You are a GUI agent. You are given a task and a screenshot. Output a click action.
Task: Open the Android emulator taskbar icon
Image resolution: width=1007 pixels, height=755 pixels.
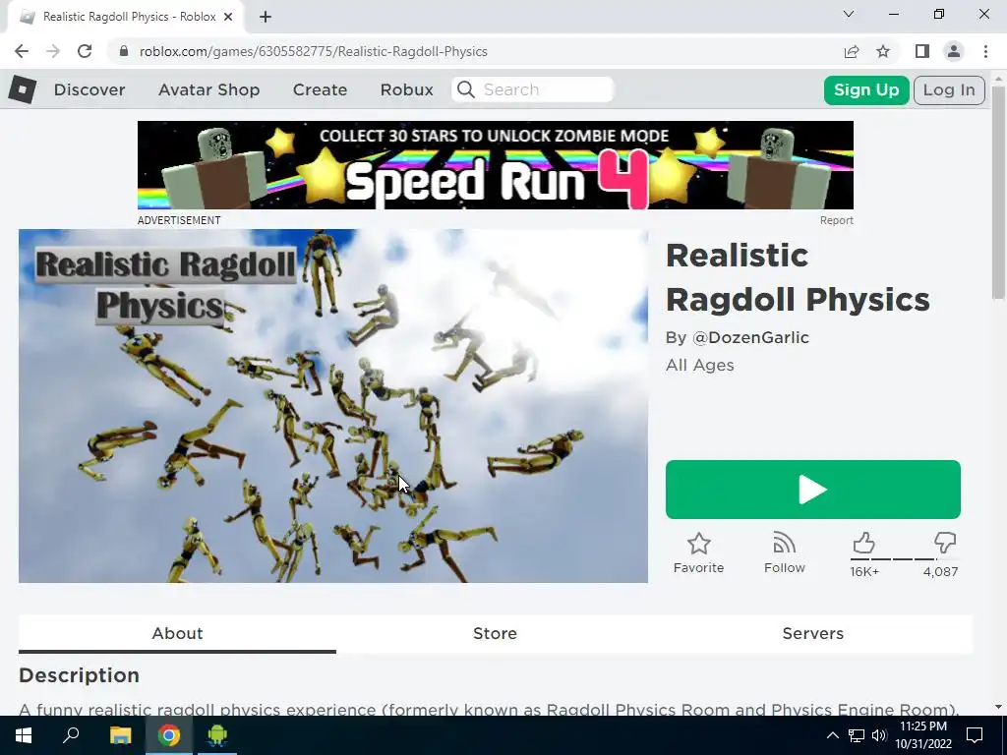[x=217, y=735]
